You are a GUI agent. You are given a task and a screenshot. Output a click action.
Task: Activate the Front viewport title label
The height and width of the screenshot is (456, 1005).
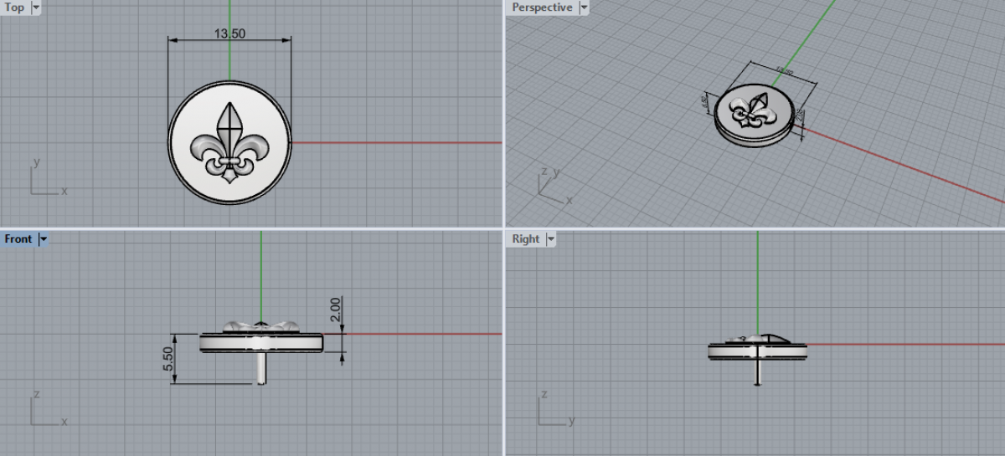(x=18, y=239)
